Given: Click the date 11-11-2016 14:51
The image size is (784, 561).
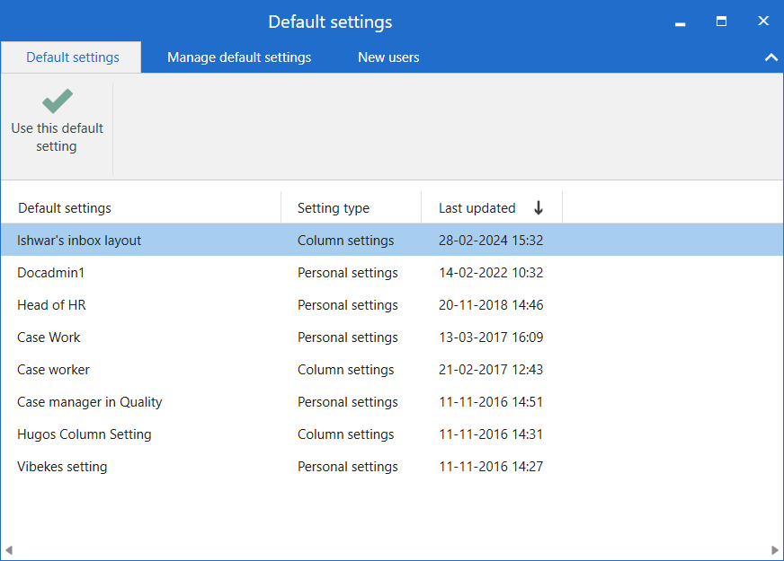Looking at the screenshot, I should coord(491,402).
